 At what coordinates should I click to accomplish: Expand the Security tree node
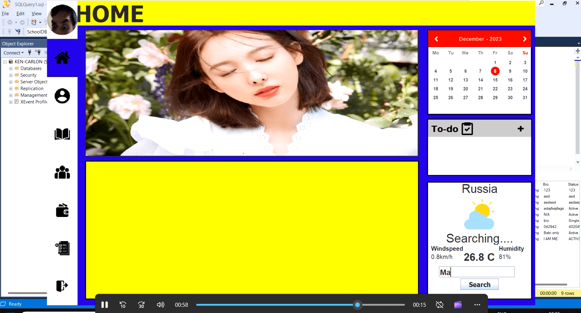coord(11,75)
